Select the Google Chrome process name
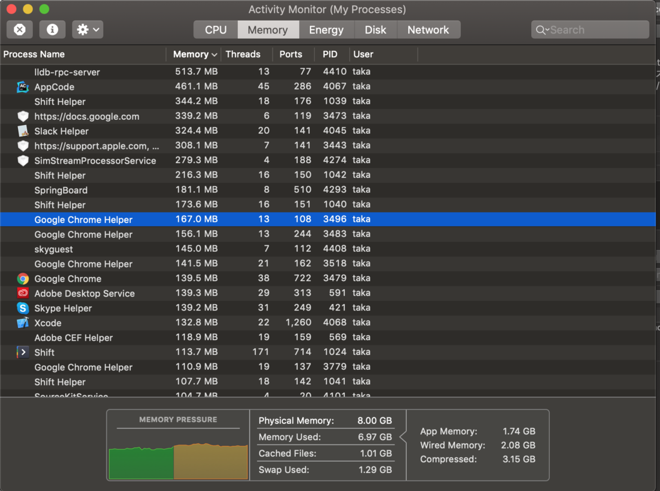This screenshot has height=491, width=660. (68, 278)
